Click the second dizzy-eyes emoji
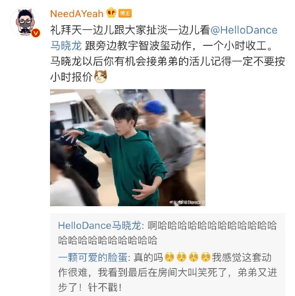 pyautogui.click(x=181, y=257)
